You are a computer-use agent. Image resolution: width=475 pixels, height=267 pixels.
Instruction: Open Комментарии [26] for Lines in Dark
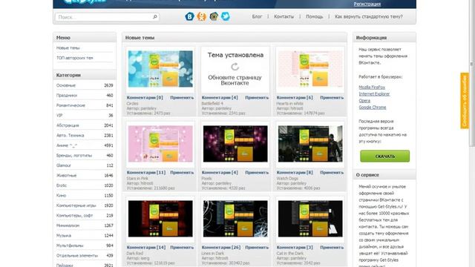click(221, 247)
